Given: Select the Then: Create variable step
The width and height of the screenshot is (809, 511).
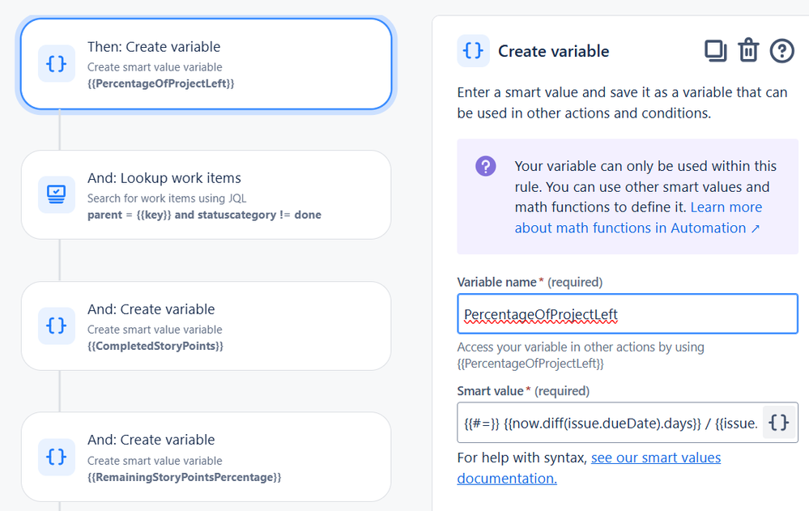Looking at the screenshot, I should coord(206,64).
